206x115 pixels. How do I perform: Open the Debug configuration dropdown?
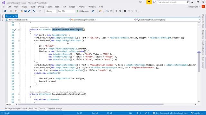coord(51,11)
